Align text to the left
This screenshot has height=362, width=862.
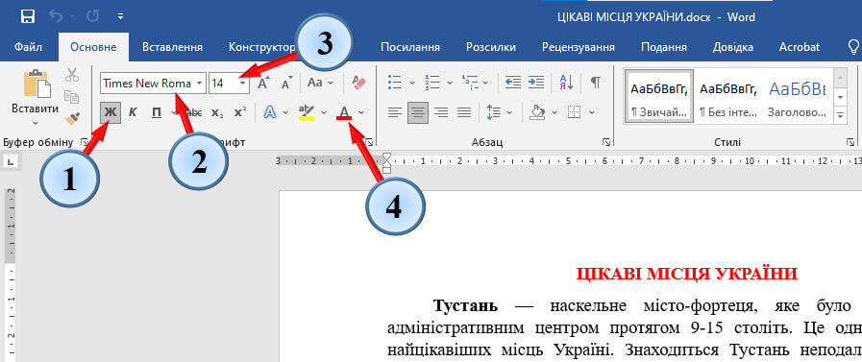[394, 112]
